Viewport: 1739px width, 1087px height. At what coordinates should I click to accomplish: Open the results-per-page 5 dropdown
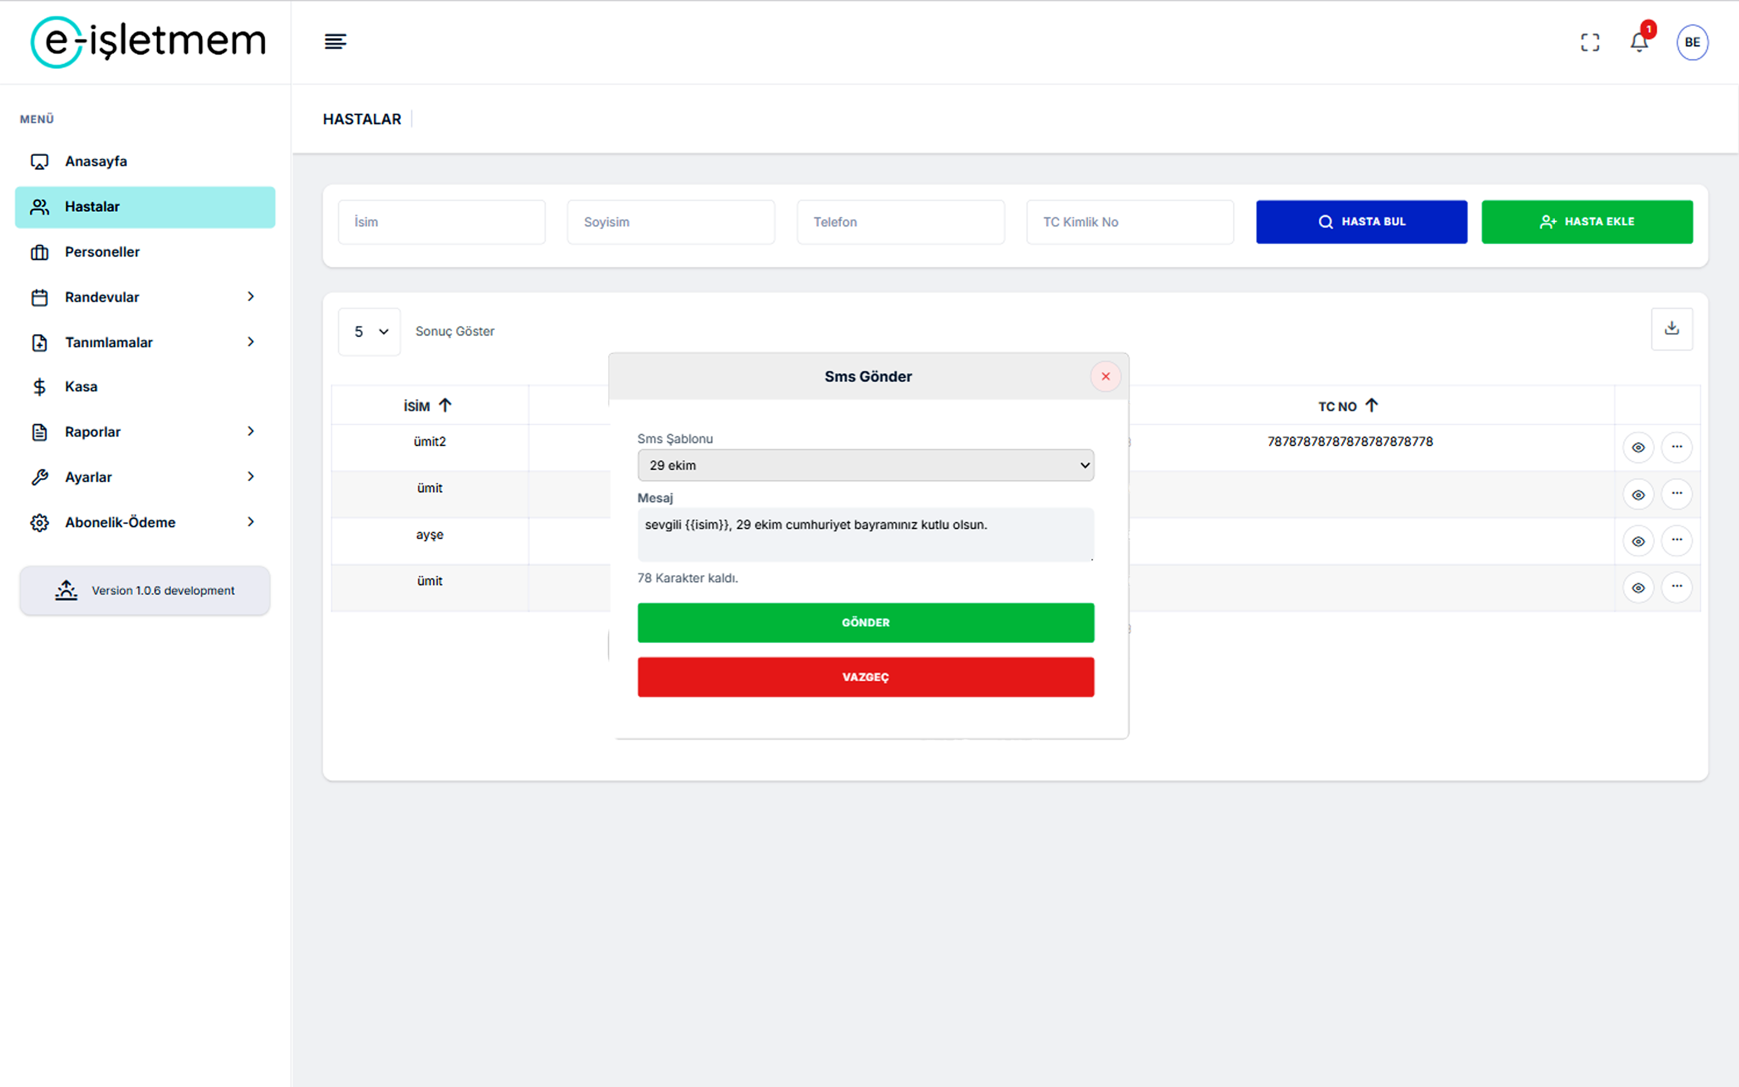click(x=369, y=331)
